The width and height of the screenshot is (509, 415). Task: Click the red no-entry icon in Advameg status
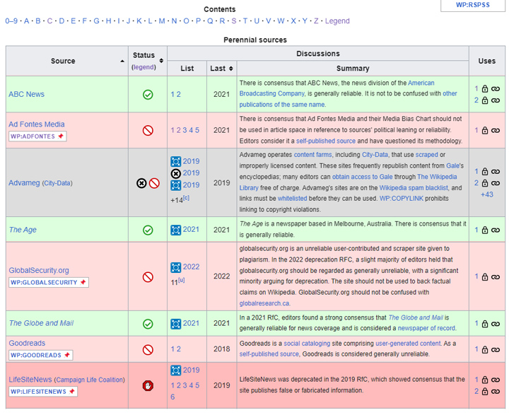154,184
